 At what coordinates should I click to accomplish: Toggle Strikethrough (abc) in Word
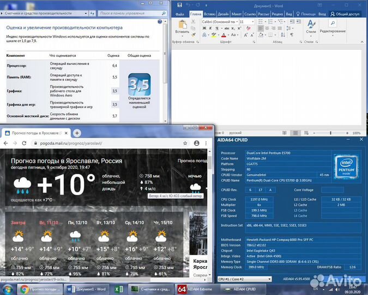227,28
